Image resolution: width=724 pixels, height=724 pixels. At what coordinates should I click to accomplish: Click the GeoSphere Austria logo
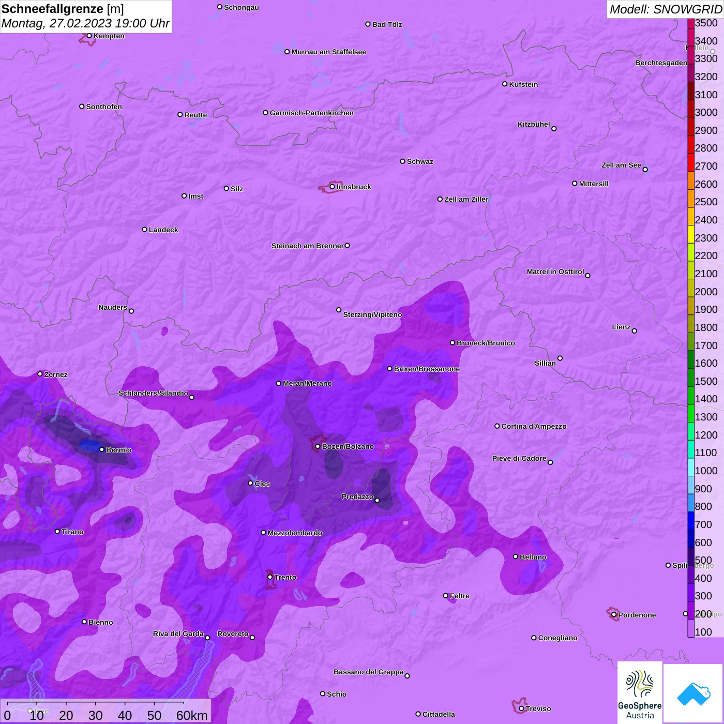click(640, 692)
